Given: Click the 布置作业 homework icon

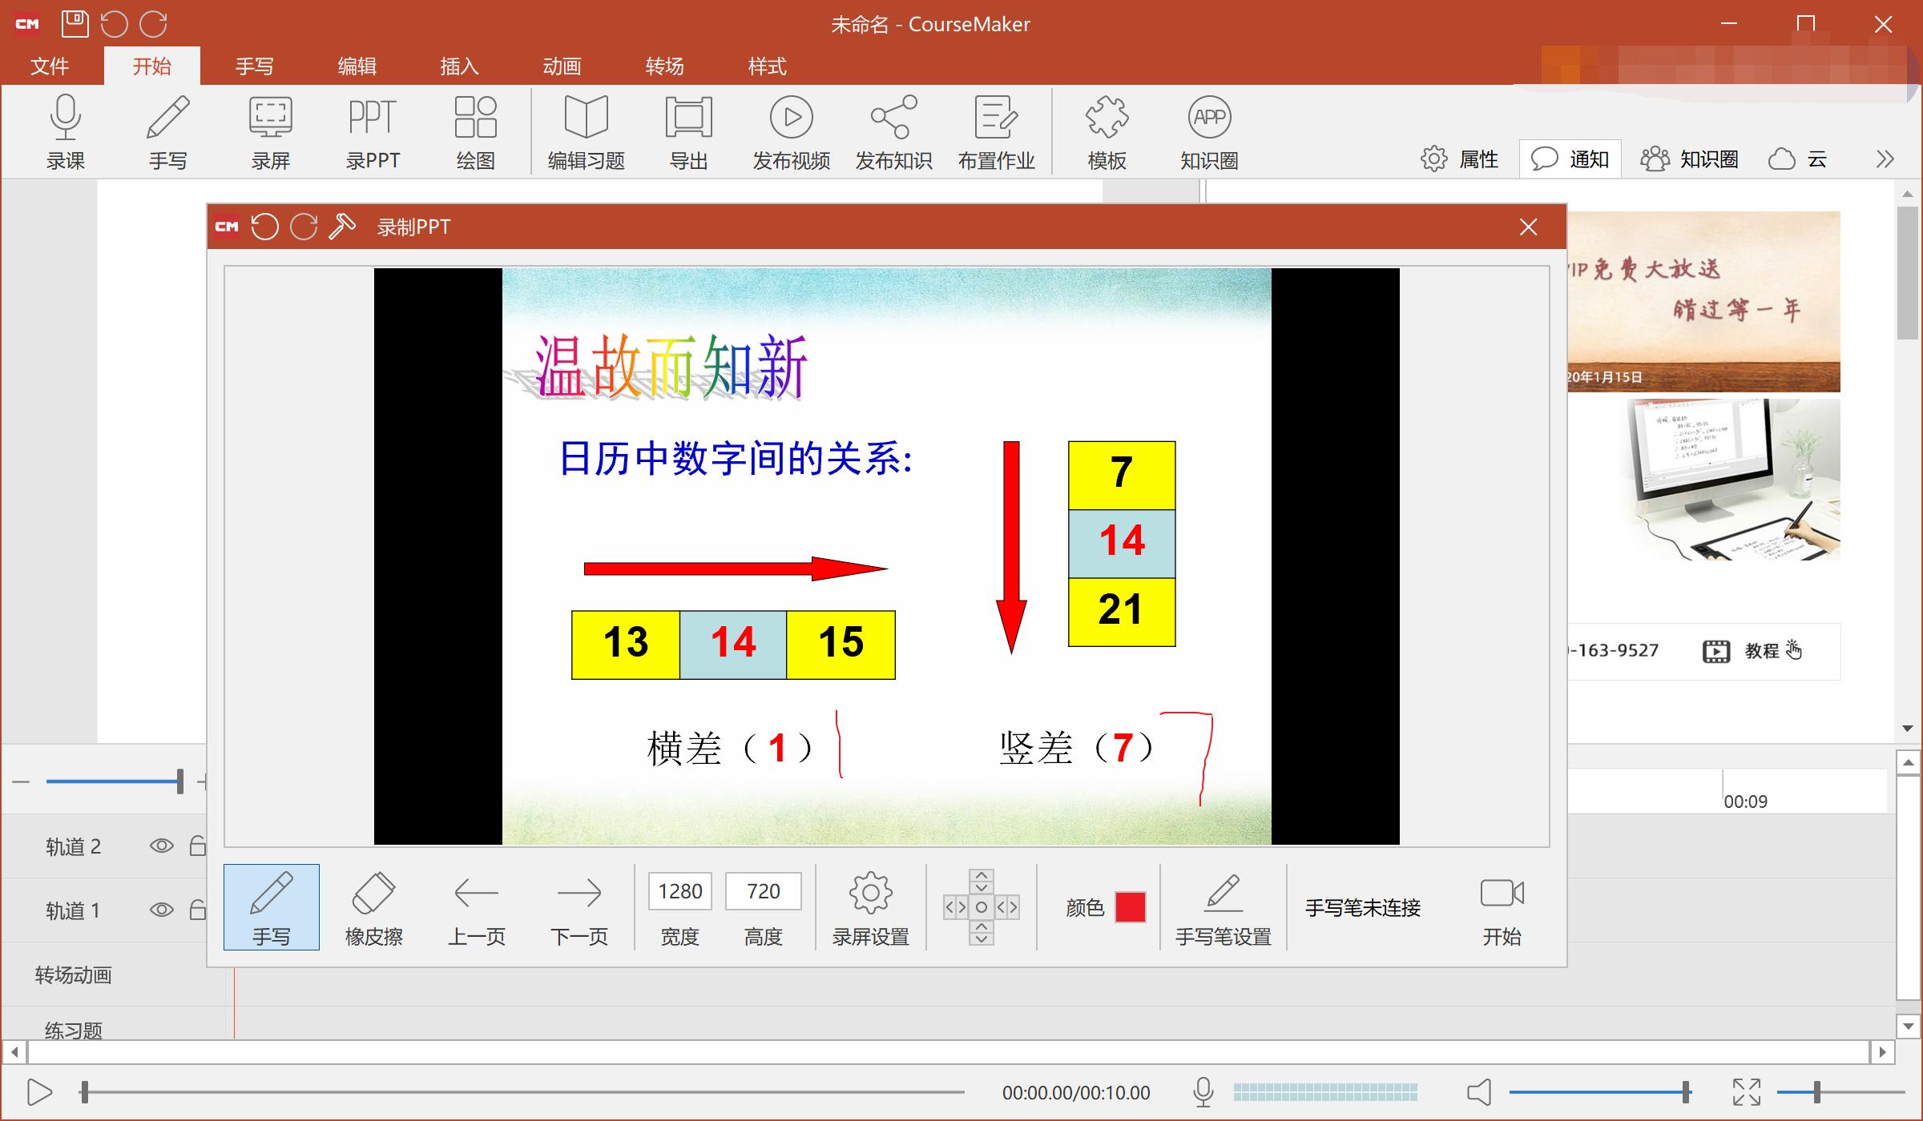Looking at the screenshot, I should (996, 131).
